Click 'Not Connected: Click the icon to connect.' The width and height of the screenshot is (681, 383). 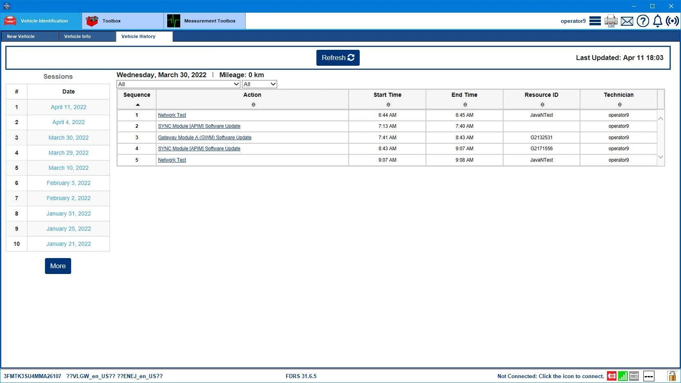click(x=551, y=376)
